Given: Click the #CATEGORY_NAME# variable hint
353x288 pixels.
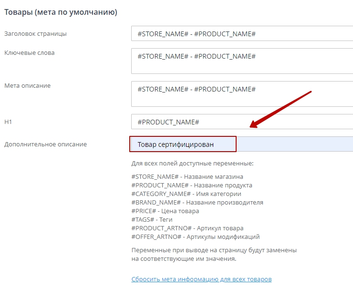Looking at the screenshot, I should (x=186, y=194).
